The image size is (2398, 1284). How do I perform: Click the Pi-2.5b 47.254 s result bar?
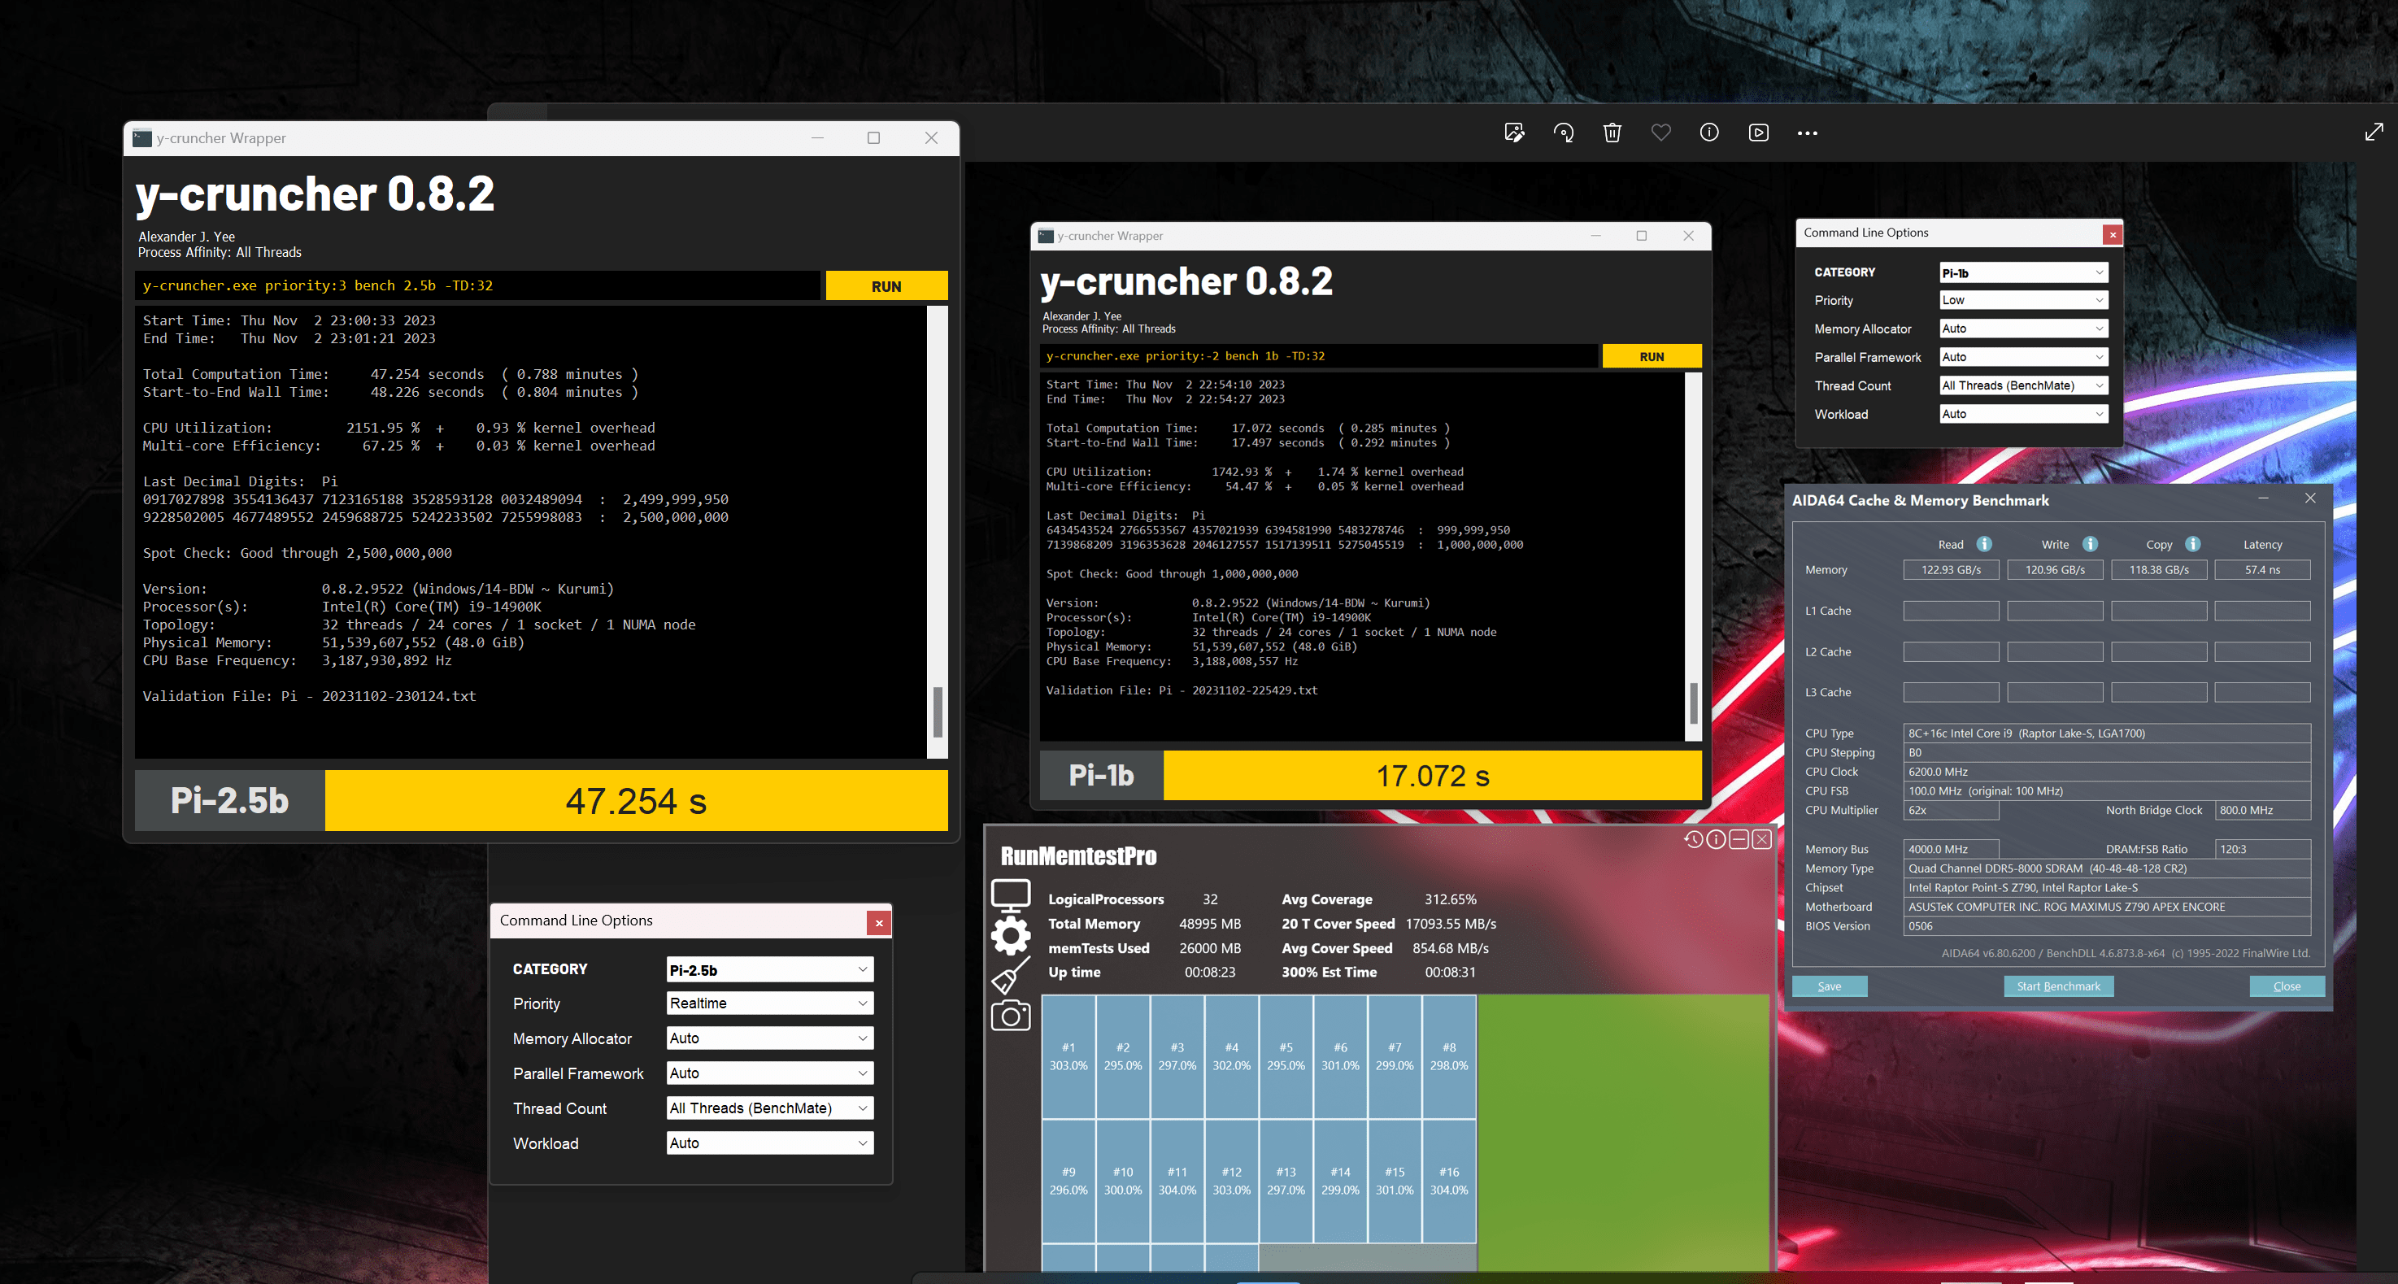click(x=636, y=801)
